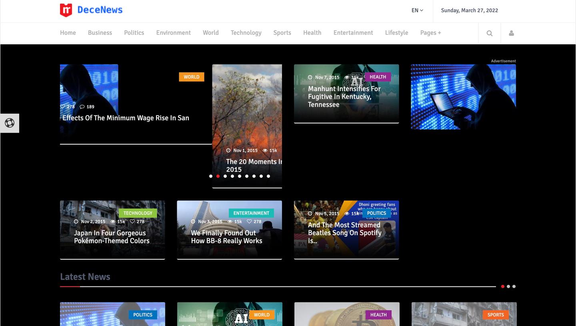Image resolution: width=576 pixels, height=326 pixels.
Task: Select the first dot of hero slider pagination
Action: tap(211, 176)
